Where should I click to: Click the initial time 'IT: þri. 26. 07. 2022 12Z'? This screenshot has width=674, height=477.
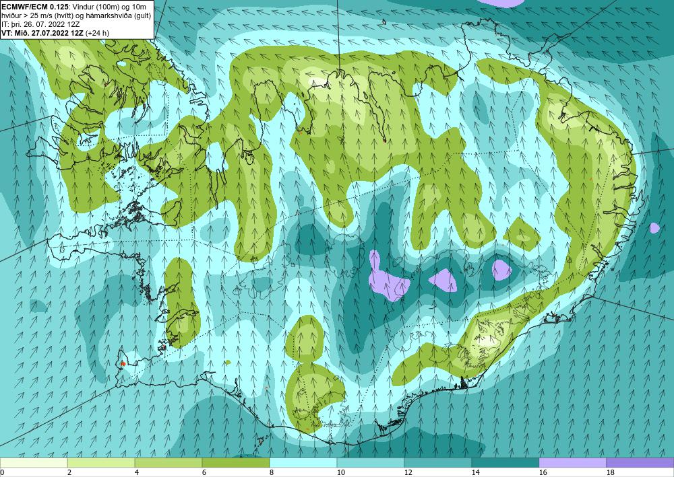pos(40,24)
